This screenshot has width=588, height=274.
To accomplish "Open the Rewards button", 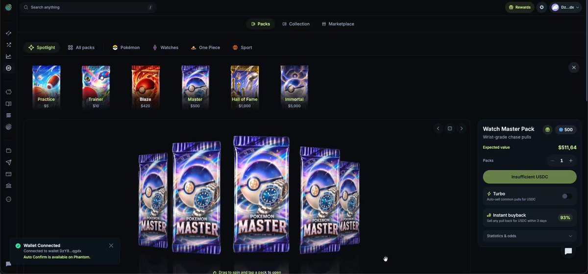I will (520, 7).
